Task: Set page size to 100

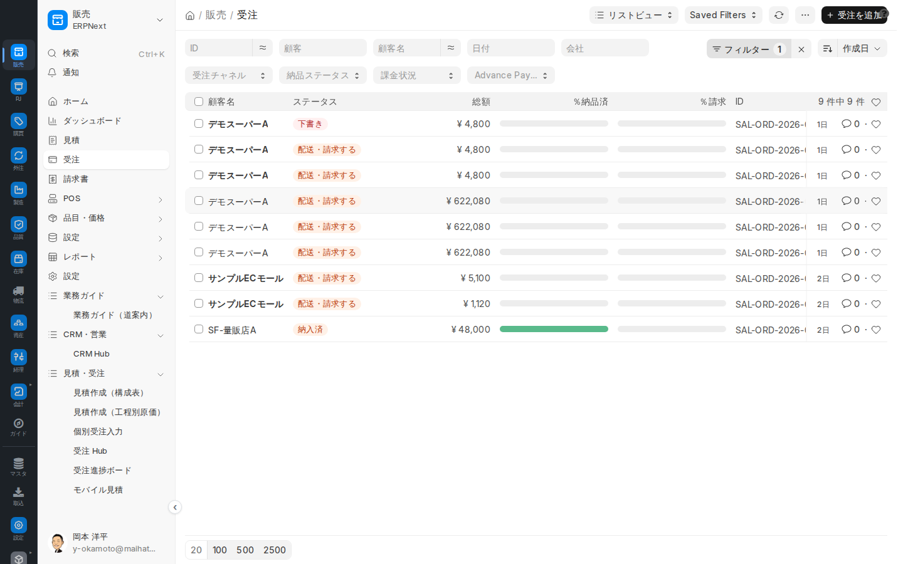Action: pos(219,550)
